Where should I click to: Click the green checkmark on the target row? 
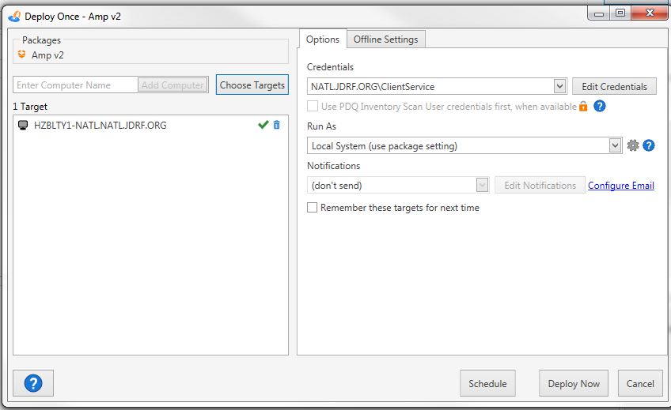coord(263,125)
